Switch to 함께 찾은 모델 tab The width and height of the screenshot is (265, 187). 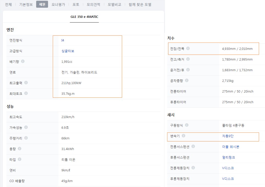pos(140,4)
